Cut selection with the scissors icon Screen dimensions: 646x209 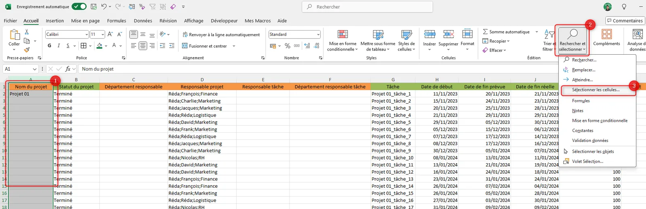click(27, 32)
